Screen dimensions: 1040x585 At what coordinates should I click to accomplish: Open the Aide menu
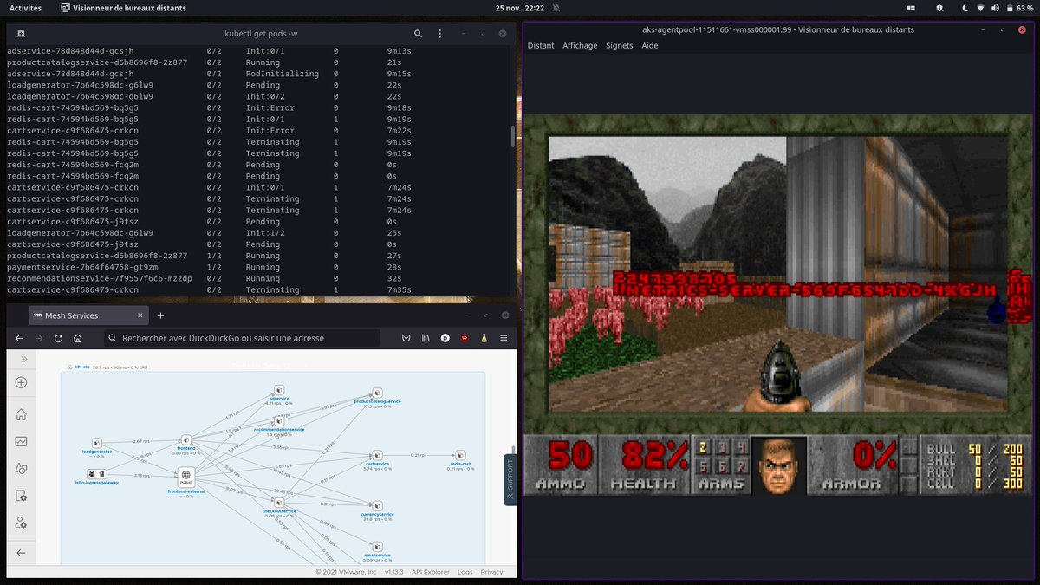click(x=650, y=45)
